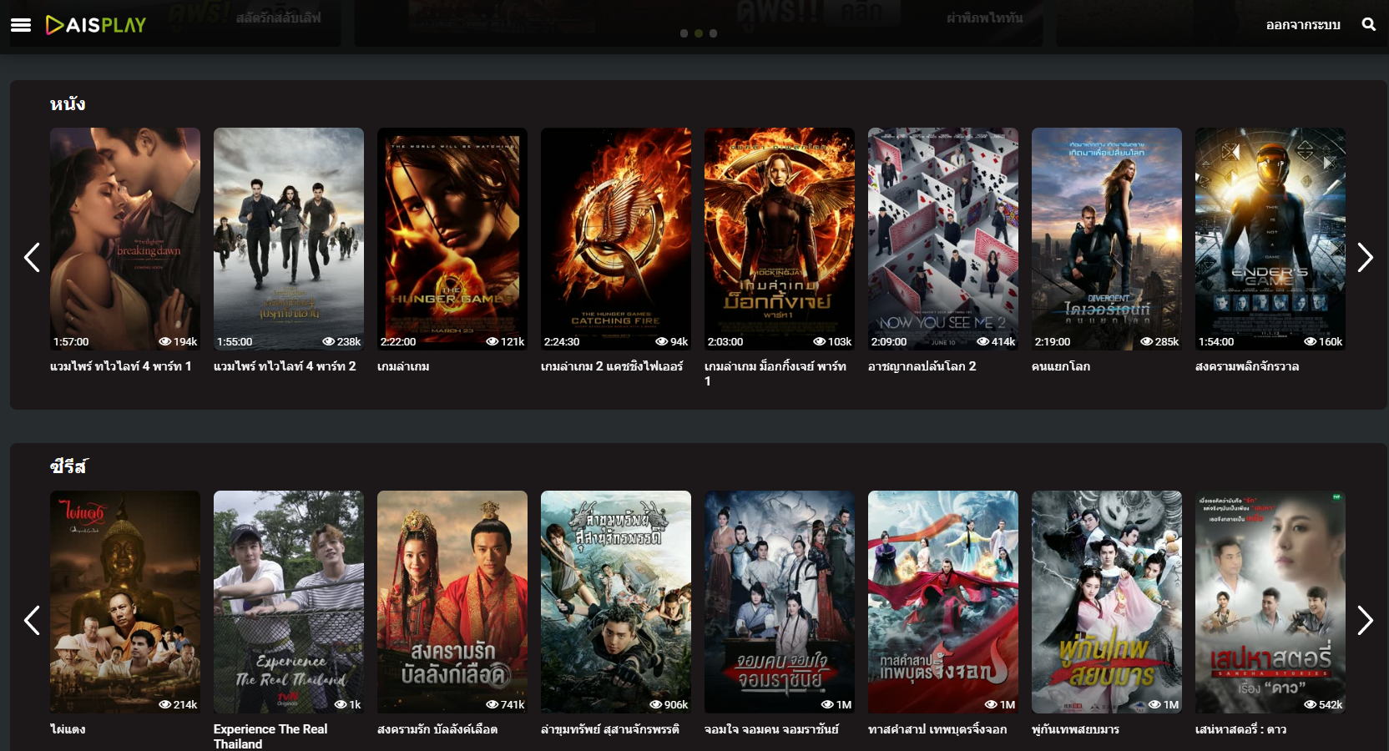Click the 94k views eye icon
Image resolution: width=1389 pixels, height=751 pixels.
point(662,342)
